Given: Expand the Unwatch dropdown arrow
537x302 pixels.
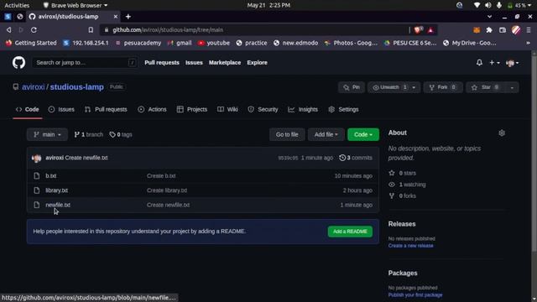Looking at the screenshot, I should 414,87.
